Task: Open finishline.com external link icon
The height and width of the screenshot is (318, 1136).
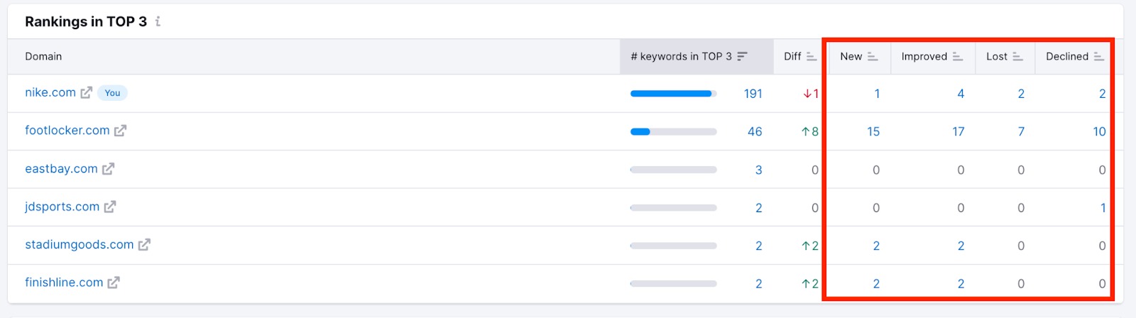Action: click(x=114, y=283)
